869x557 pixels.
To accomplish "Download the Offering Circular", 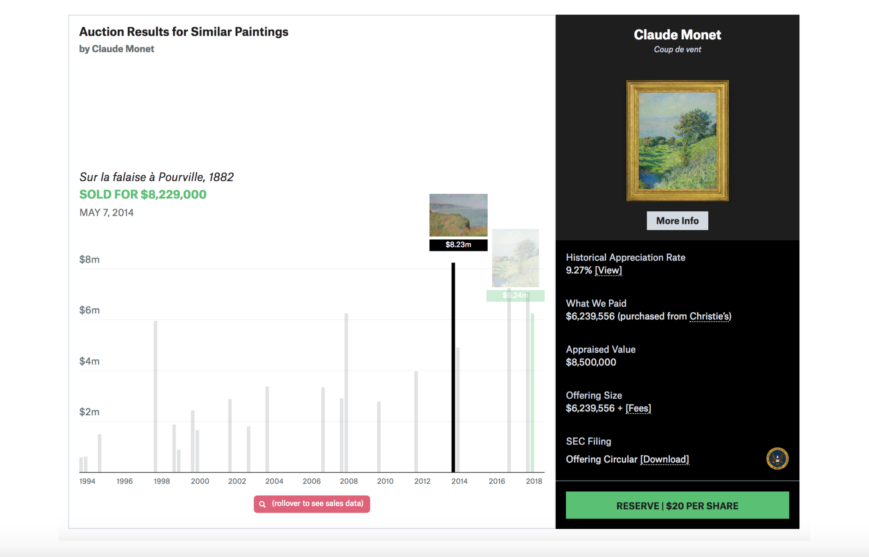I will point(664,459).
